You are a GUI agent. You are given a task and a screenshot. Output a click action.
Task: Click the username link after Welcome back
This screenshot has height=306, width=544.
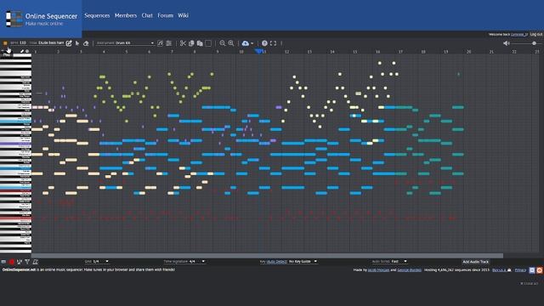(x=519, y=34)
